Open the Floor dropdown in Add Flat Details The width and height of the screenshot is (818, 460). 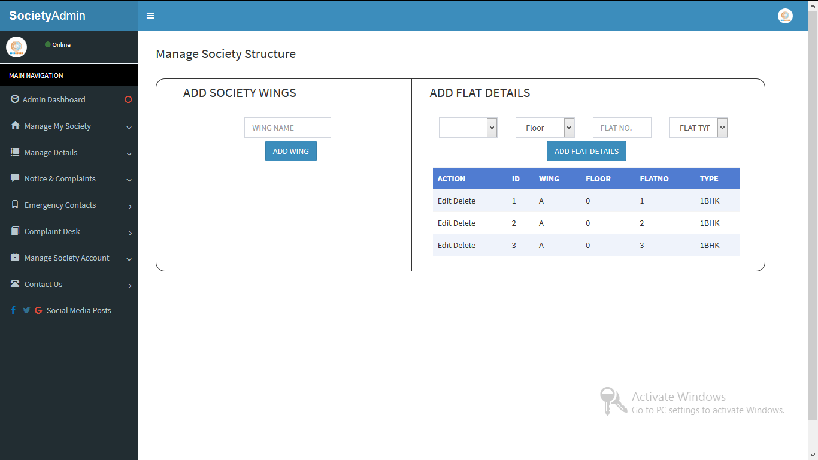coord(545,127)
